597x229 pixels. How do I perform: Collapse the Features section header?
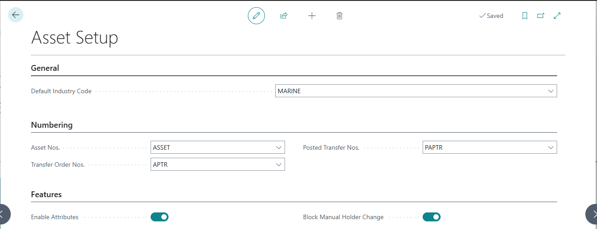click(x=46, y=194)
